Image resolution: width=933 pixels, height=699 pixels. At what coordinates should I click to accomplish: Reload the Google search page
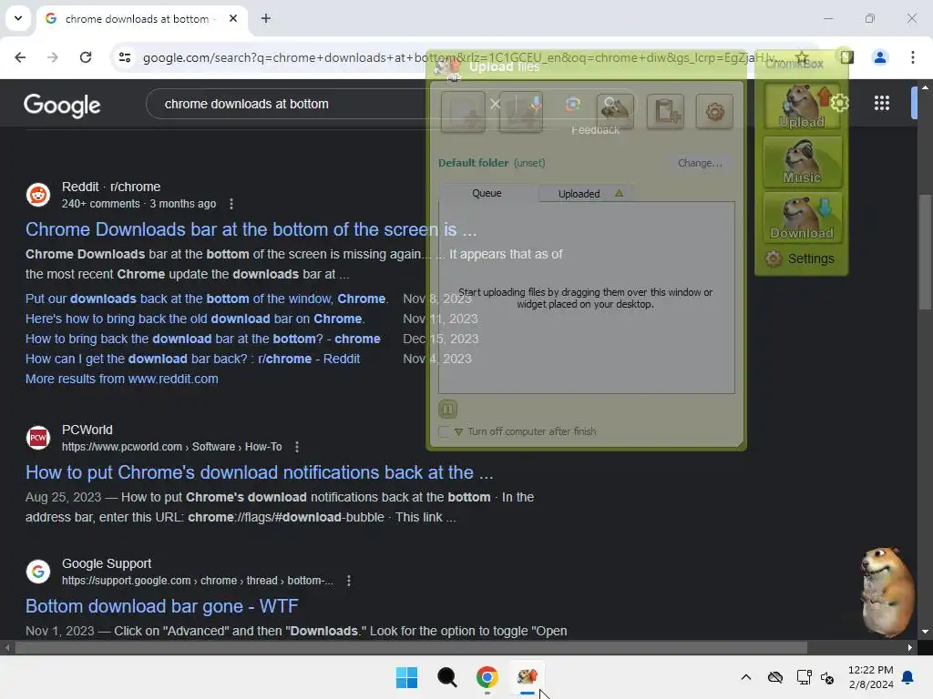point(86,57)
